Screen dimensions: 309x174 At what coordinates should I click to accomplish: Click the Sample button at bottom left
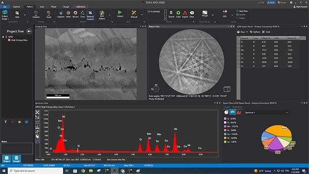pos(16,159)
